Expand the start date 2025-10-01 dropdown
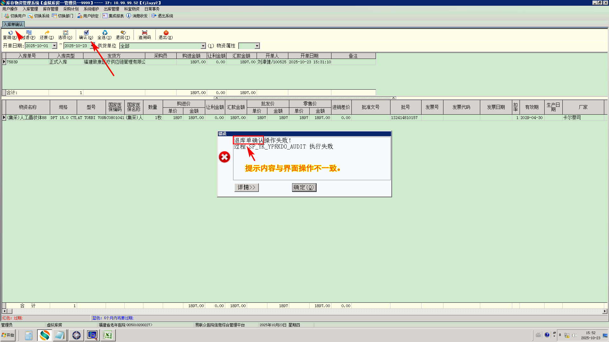 [55, 46]
